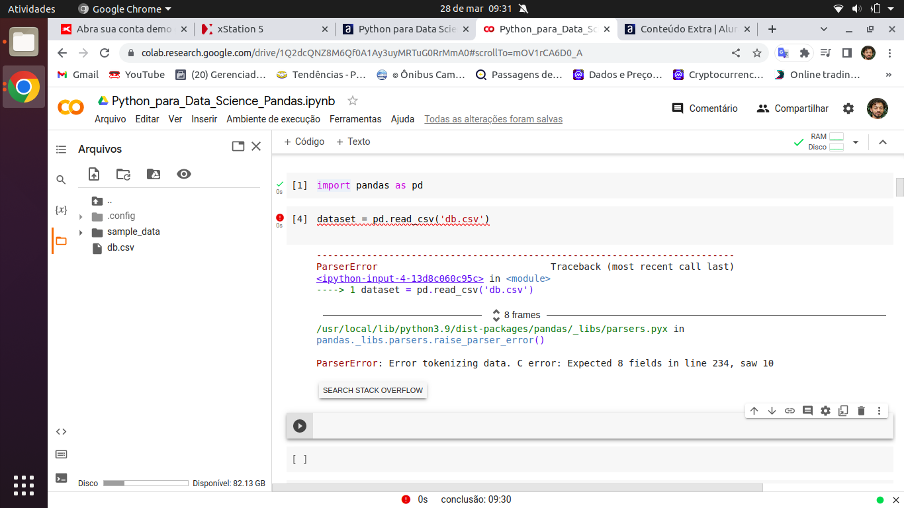Open Files pane in new window icon
The width and height of the screenshot is (904, 508).
(238, 147)
